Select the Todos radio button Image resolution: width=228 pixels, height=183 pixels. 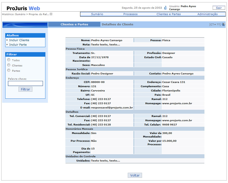click(x=9, y=60)
